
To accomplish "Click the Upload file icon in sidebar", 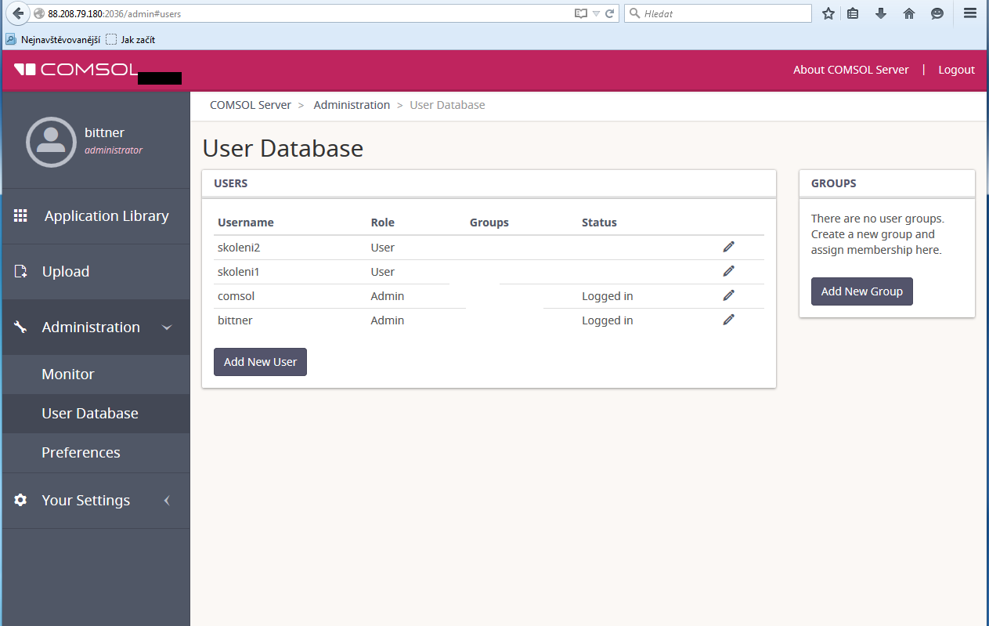I will 21,271.
